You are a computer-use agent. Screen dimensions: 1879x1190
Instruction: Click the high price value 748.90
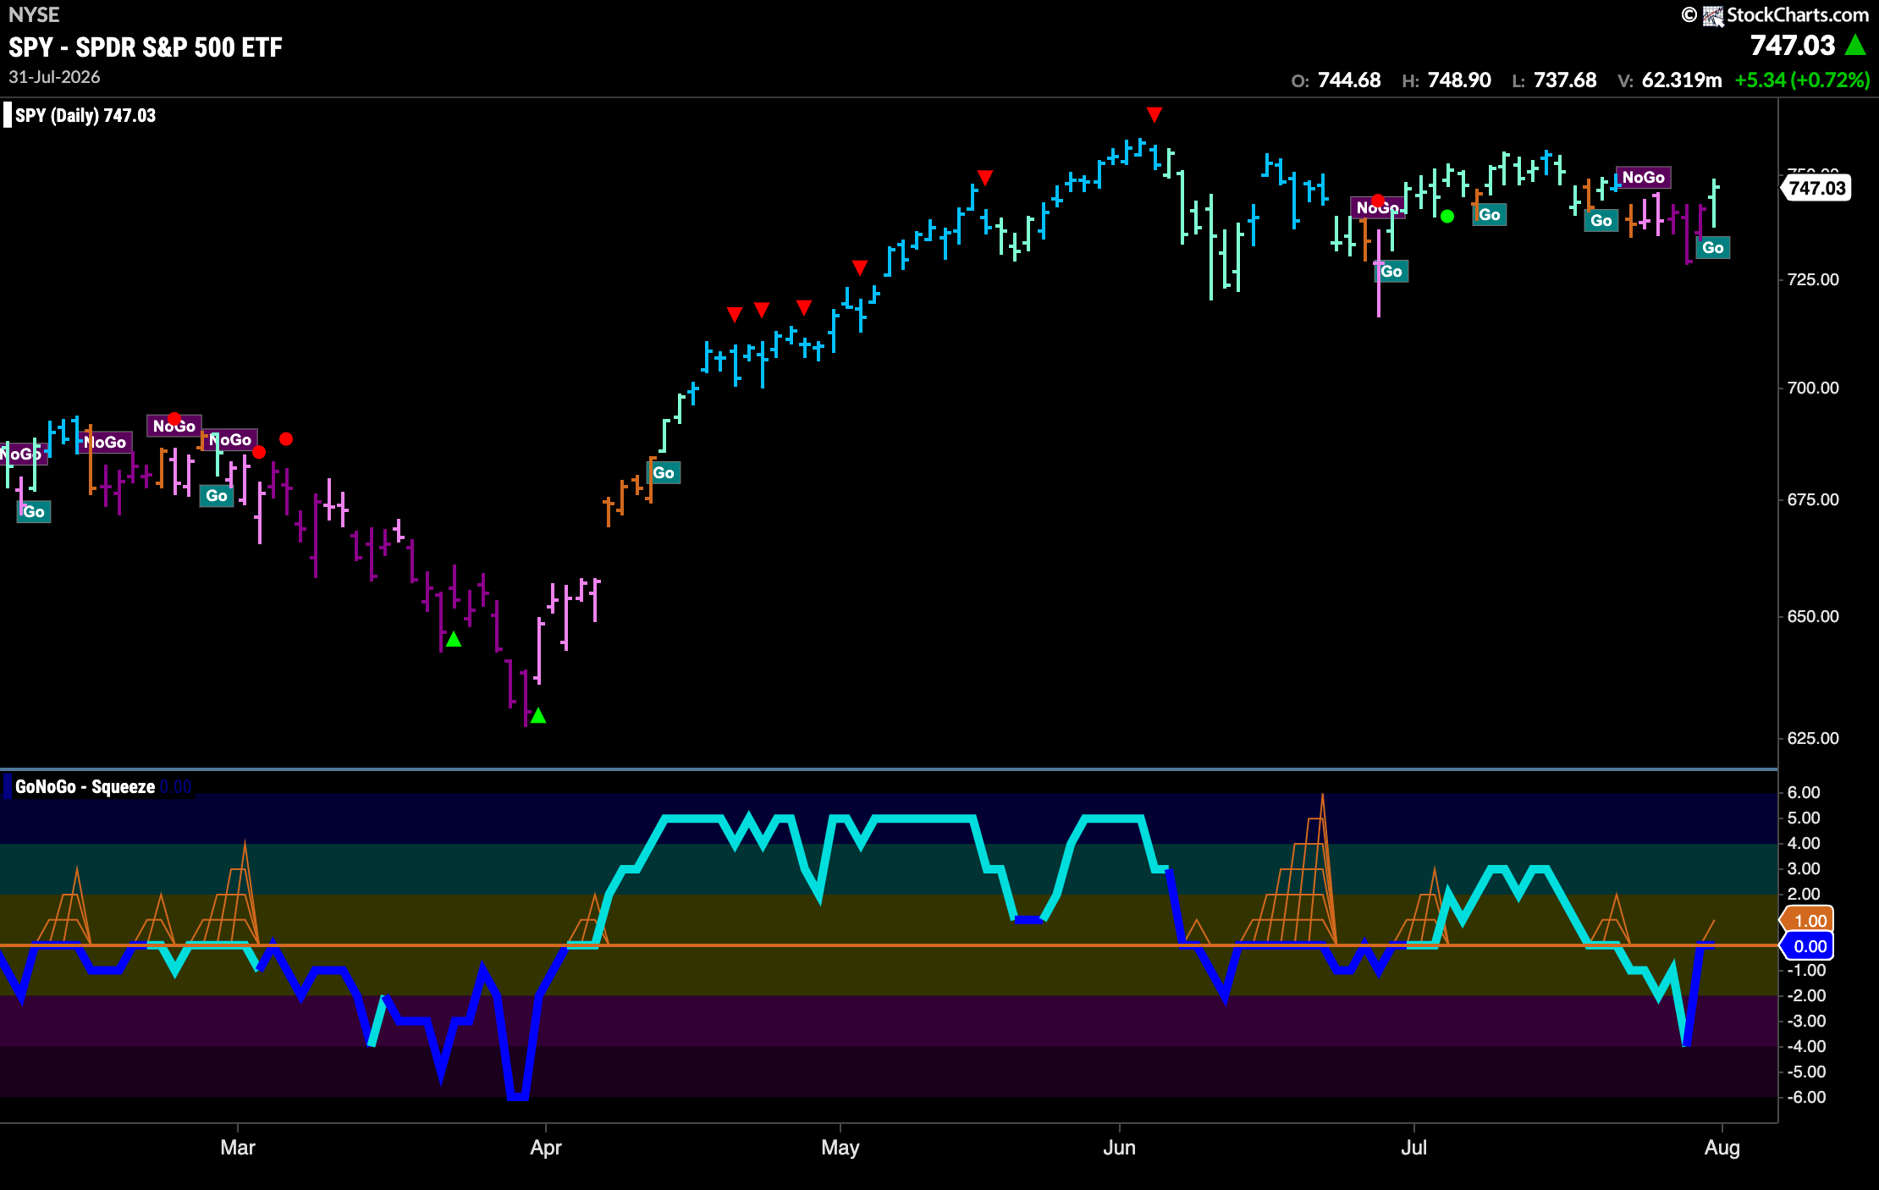[x=1459, y=80]
